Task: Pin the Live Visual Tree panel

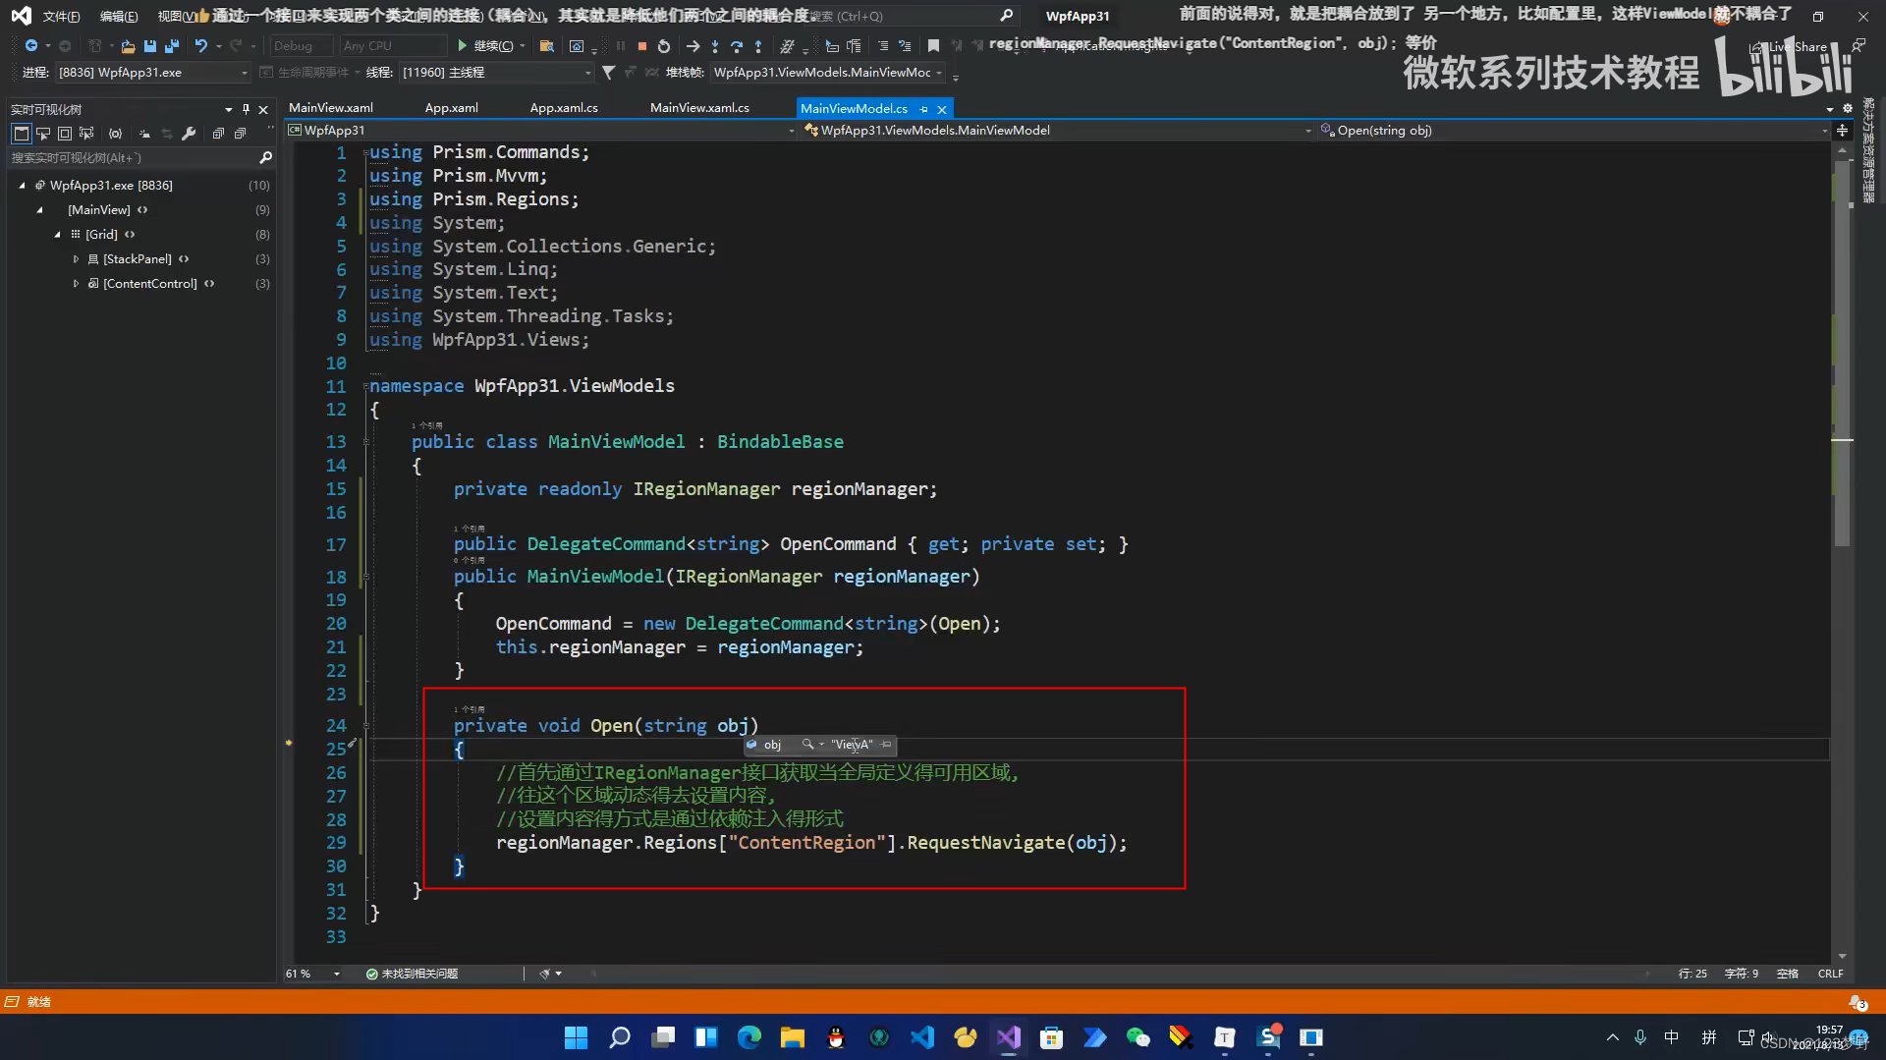Action: [246, 109]
